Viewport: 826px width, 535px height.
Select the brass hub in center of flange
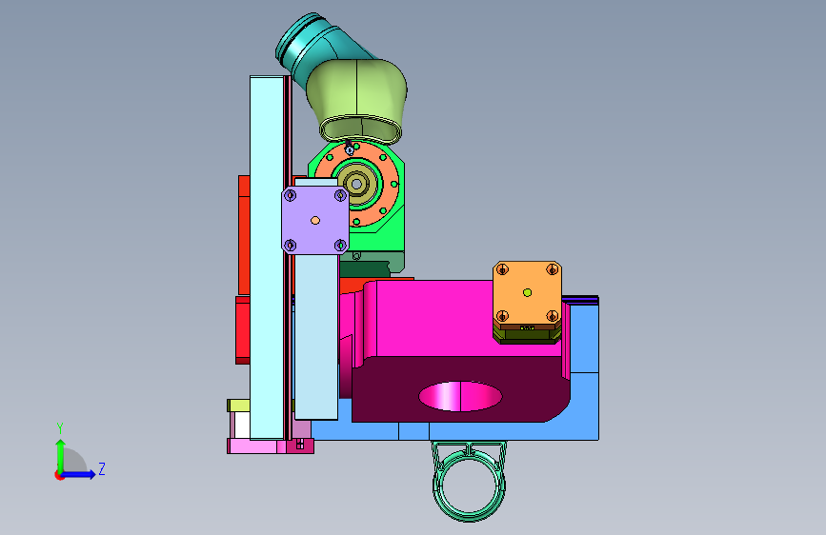(x=357, y=184)
